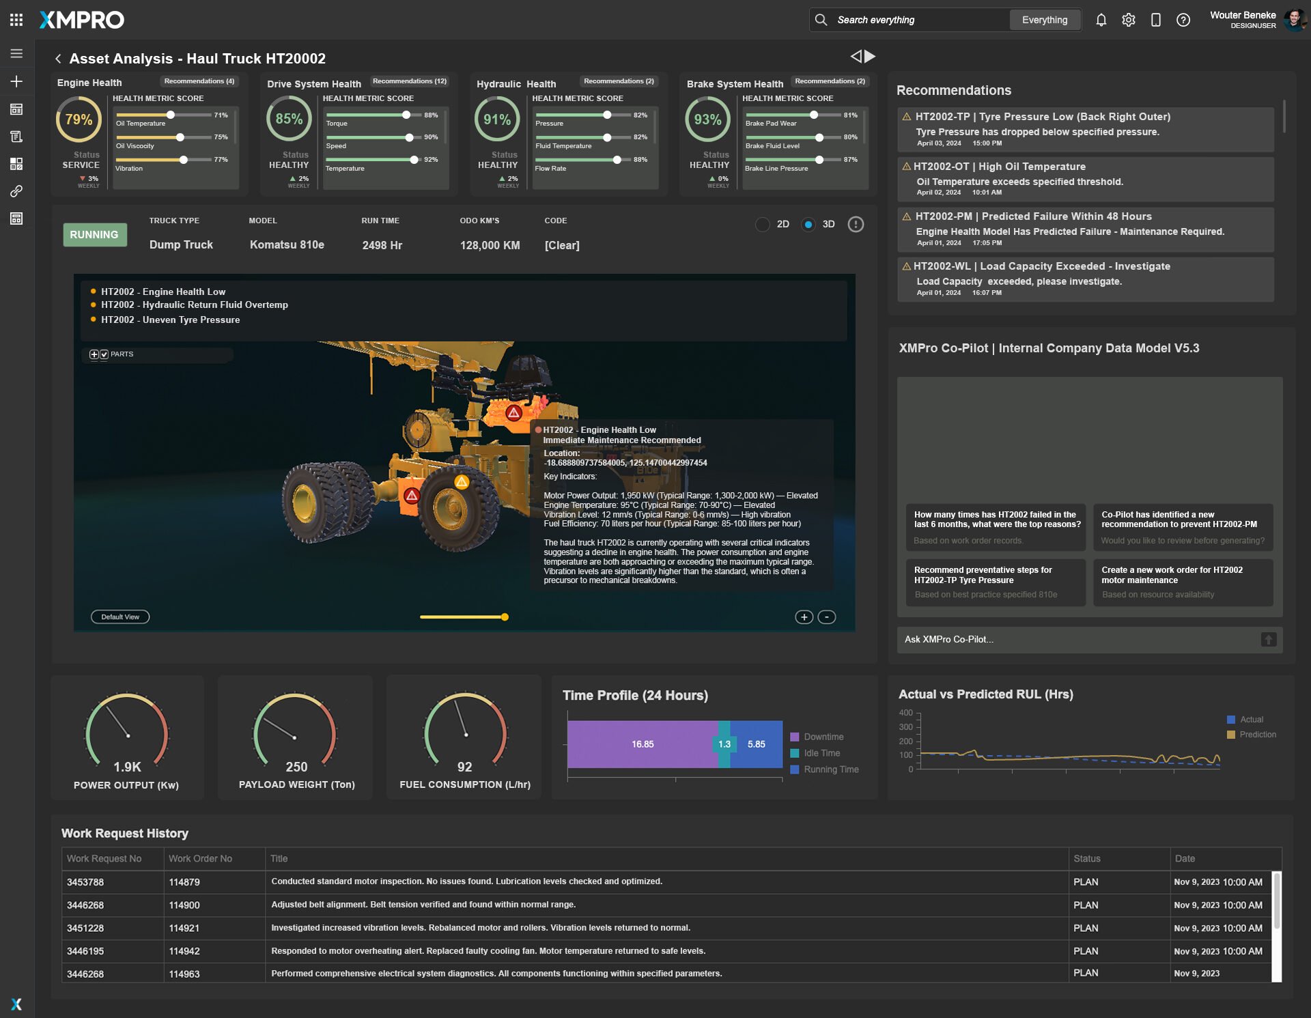Open the Everything search scope dropdown
1311x1018 pixels.
pyautogui.click(x=1044, y=20)
